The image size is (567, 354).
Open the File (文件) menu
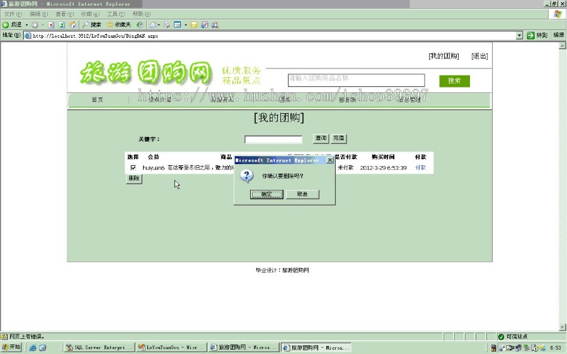[x=13, y=14]
